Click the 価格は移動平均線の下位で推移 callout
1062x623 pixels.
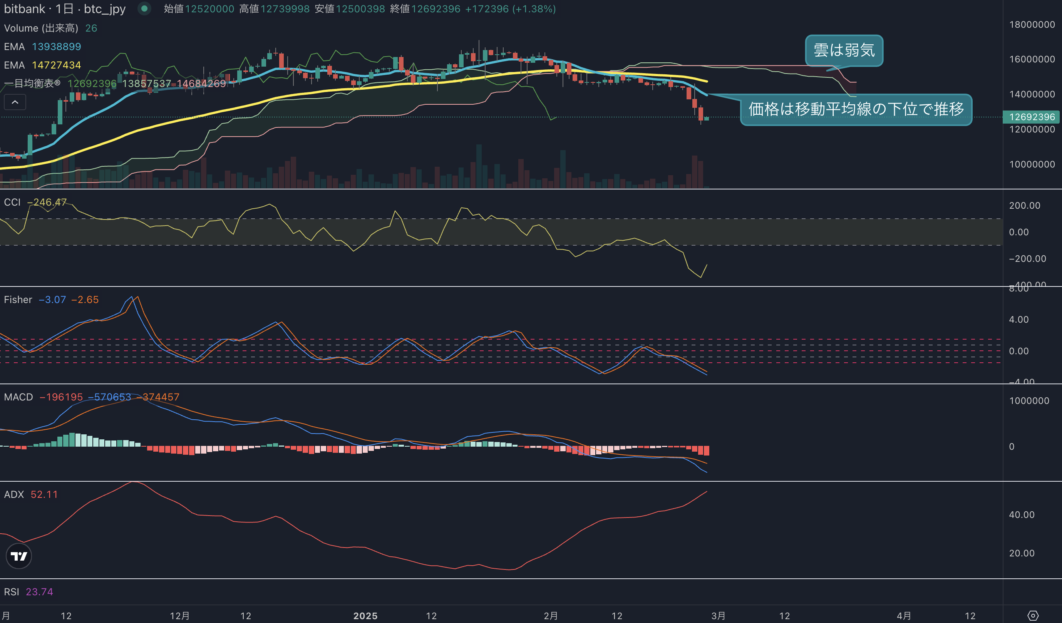click(856, 109)
